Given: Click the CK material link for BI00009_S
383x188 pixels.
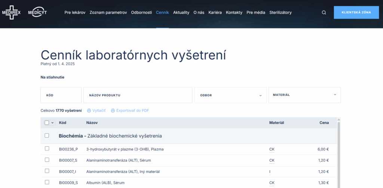Looking at the screenshot, I should click(272, 183).
